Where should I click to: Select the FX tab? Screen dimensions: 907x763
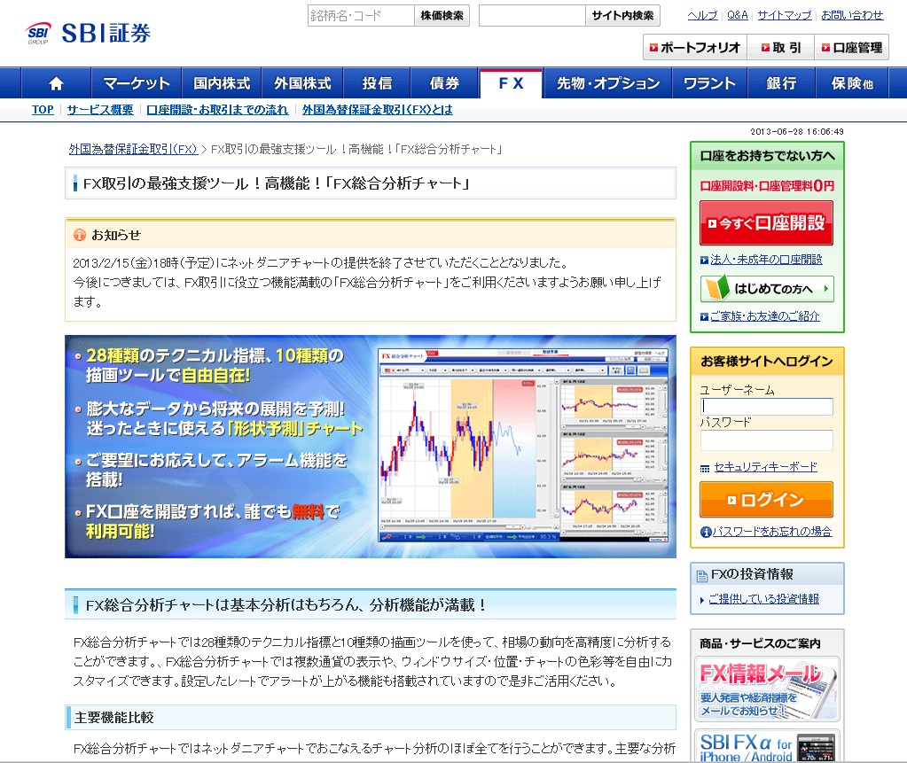point(511,83)
